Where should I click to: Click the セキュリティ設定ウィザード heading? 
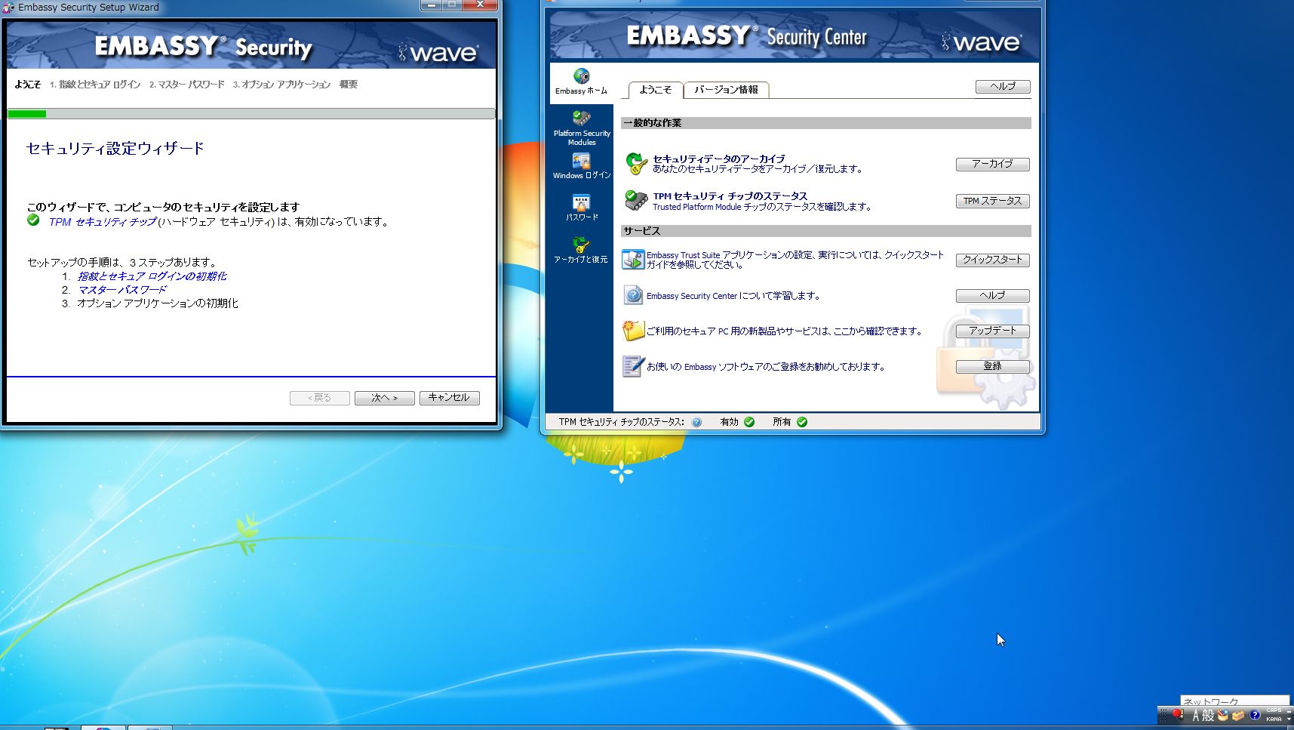tap(115, 148)
